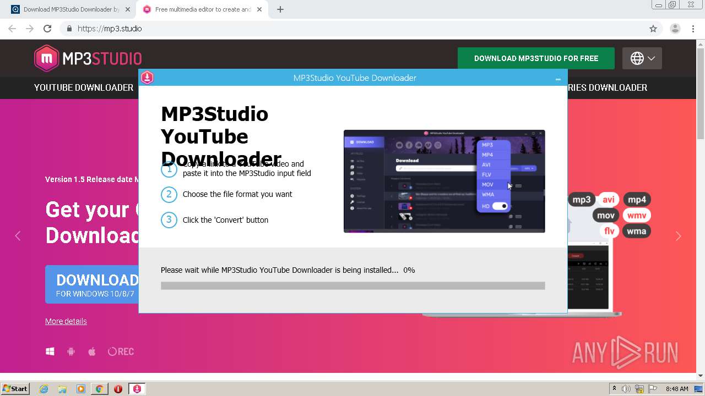Go back in Chrome browser
Viewport: 705px width, 396px height.
click(12, 29)
